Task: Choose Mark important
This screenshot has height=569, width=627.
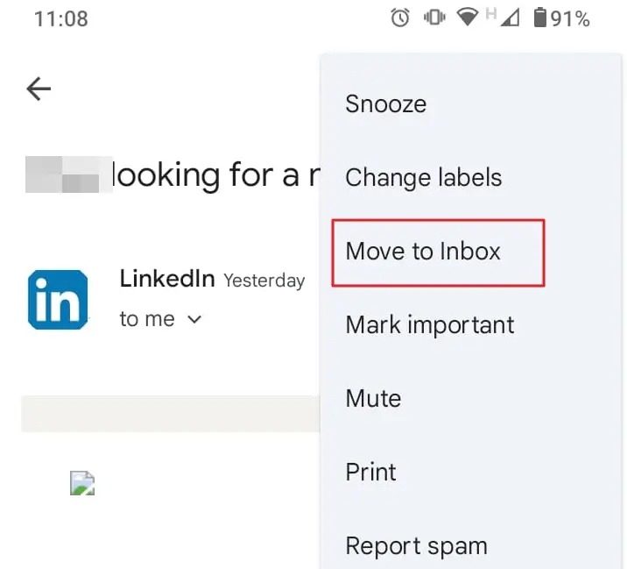Action: 430,325
